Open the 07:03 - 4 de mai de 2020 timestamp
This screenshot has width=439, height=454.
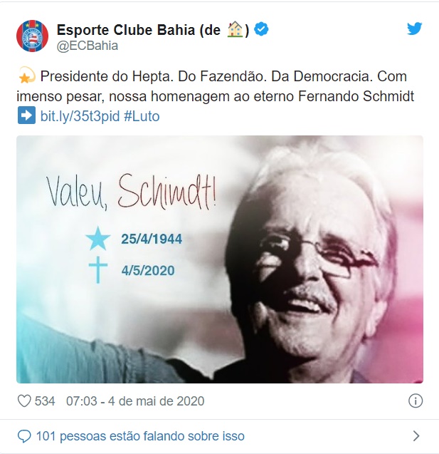pyautogui.click(x=135, y=401)
